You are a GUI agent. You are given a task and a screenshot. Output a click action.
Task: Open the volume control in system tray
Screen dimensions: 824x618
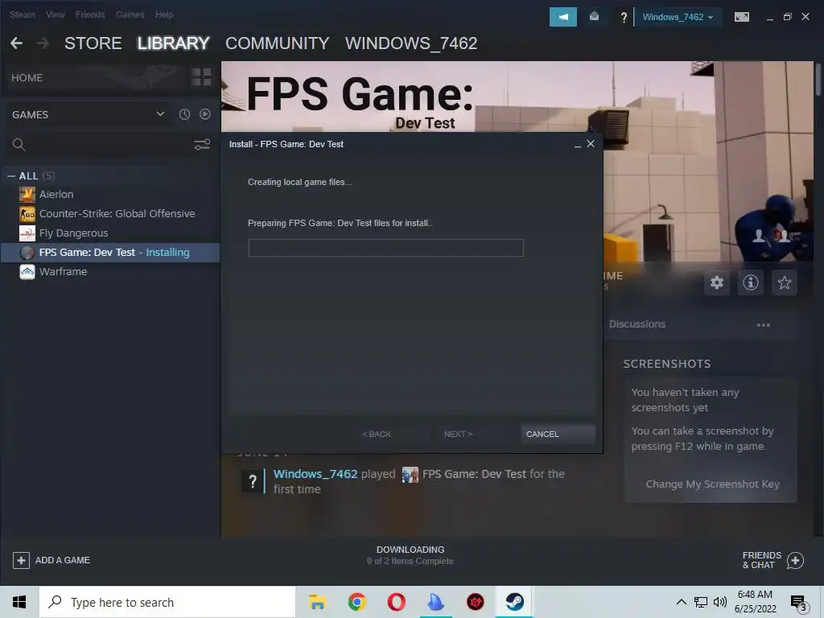tap(720, 602)
